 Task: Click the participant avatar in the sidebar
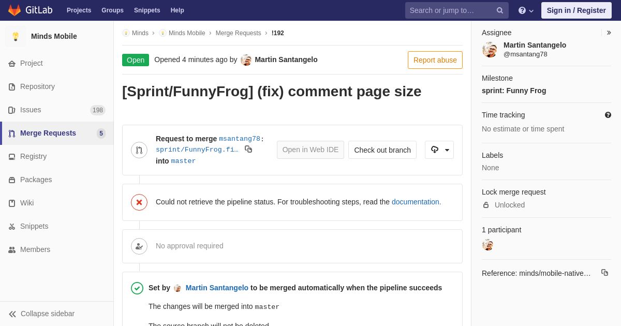(x=487, y=245)
